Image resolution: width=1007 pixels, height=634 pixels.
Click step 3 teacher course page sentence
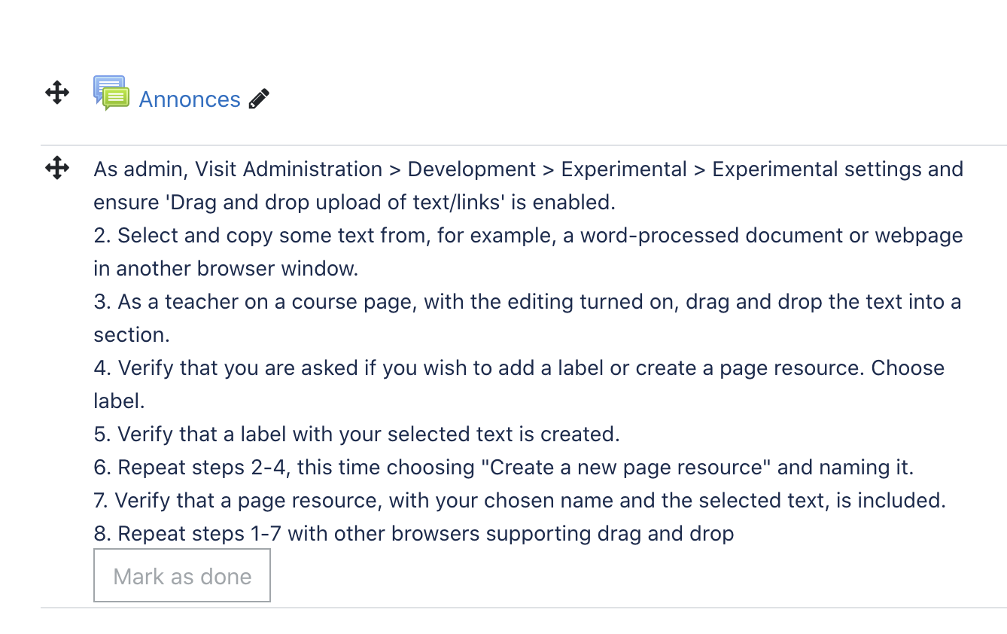point(527,301)
